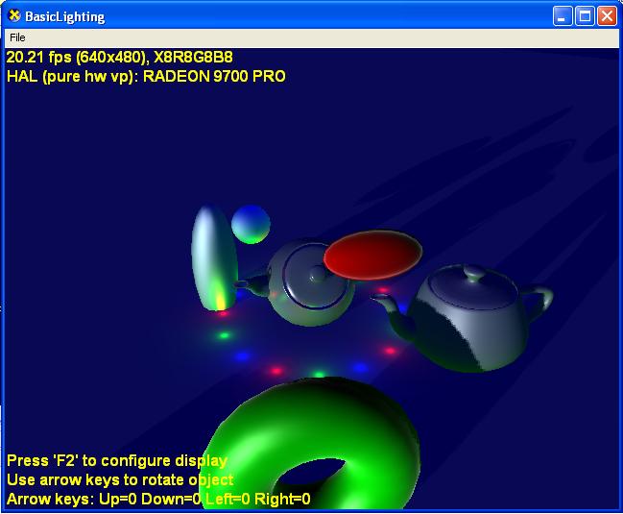Click the BasicLighting title bar text
The image size is (623, 514).
click(x=64, y=16)
